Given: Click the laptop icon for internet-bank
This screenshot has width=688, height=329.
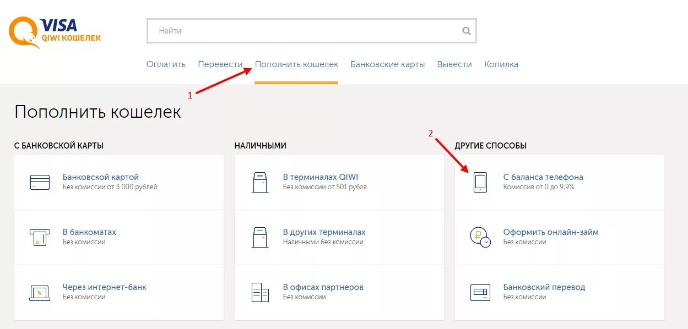Looking at the screenshot, I should pos(40,292).
